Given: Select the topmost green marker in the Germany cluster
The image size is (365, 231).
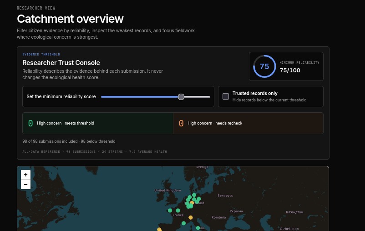Looking at the screenshot, I should click(194, 195).
